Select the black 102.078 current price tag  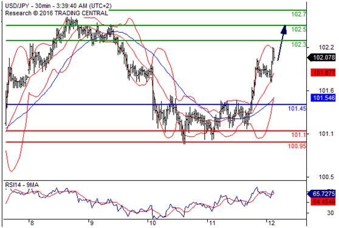point(321,58)
